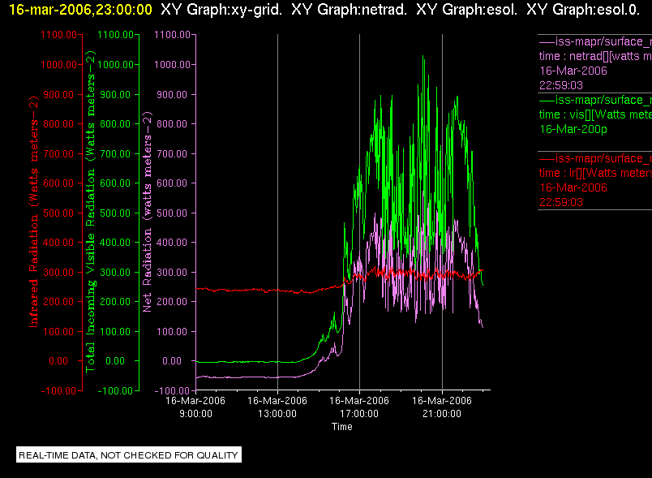
Task: Click the red Infrared Radiation axis title
Action: pyautogui.click(x=34, y=211)
